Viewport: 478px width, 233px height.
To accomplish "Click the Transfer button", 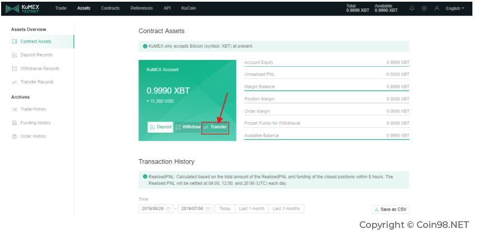I will coord(215,127).
